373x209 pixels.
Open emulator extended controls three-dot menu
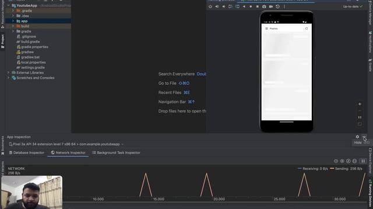point(284,6)
